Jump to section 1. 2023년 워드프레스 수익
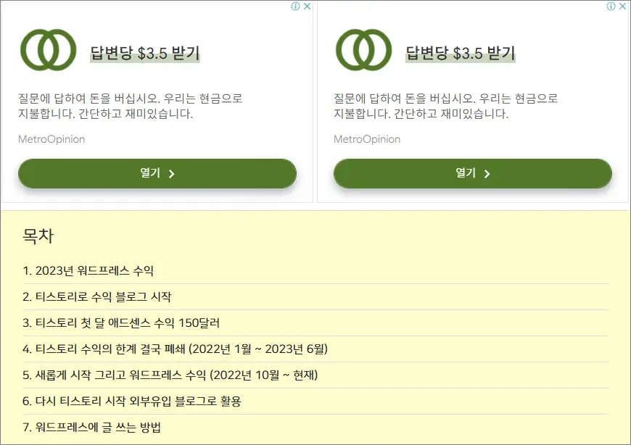Screen dimensions: 631x445 [x=88, y=271]
